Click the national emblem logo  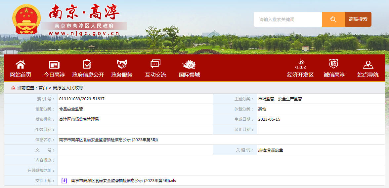[x=26, y=19]
